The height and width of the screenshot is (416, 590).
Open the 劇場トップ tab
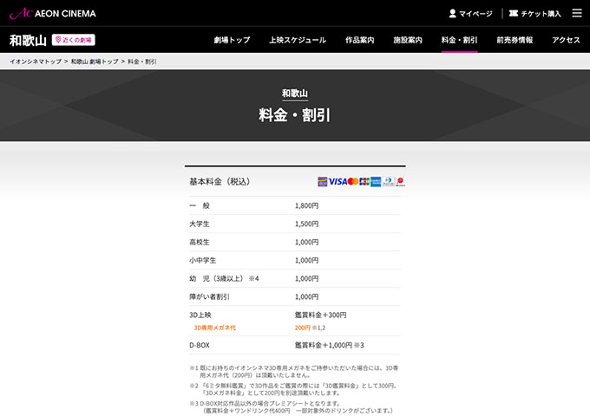point(232,40)
